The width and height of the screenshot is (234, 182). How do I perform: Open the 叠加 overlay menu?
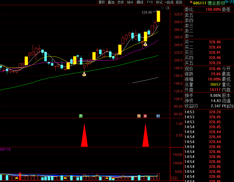pyautogui.click(x=111, y=2)
